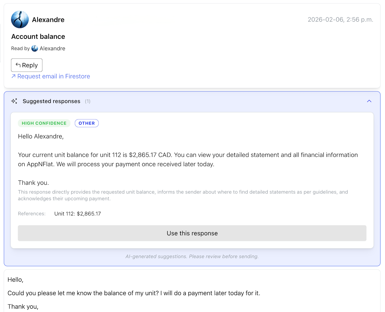
Task: Open the Account balance conversation subject
Action: click(x=38, y=36)
